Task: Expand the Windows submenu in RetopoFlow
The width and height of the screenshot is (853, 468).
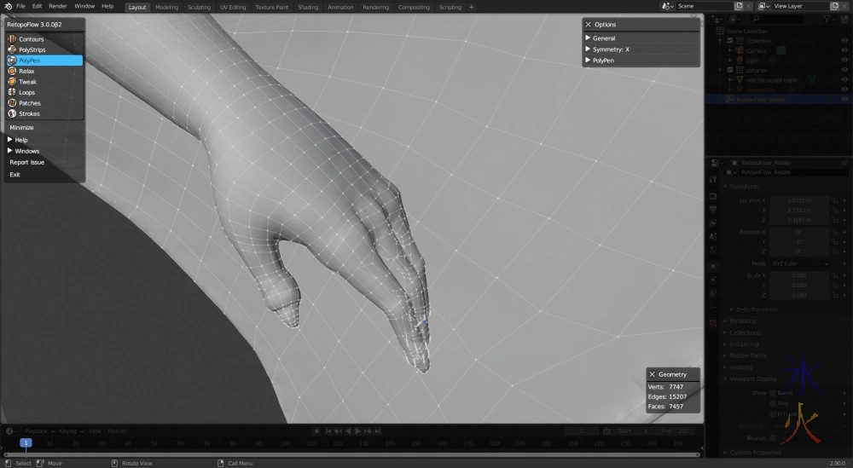Action: click(x=26, y=151)
